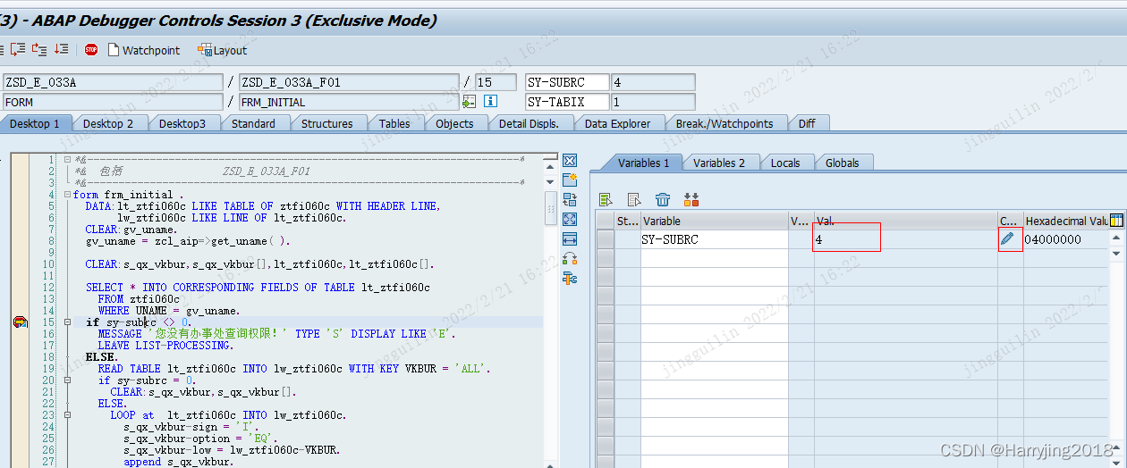Click the SY-SUBRC value field showing 4
The image size is (1127, 468).
point(652,82)
